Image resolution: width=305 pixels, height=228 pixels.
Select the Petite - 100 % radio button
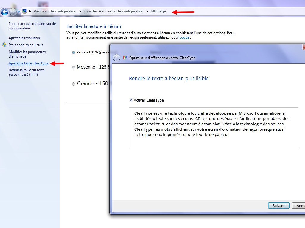pos(74,52)
